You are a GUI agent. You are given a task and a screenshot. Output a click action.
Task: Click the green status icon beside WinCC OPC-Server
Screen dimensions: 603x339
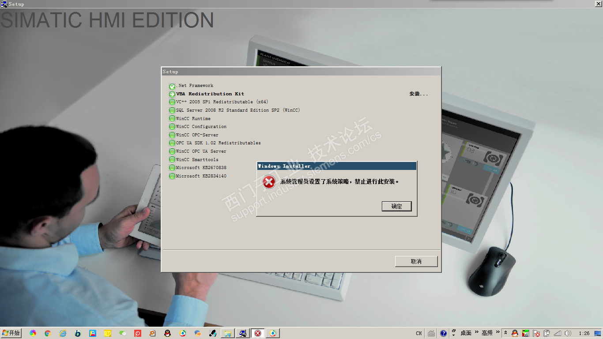[172, 135]
